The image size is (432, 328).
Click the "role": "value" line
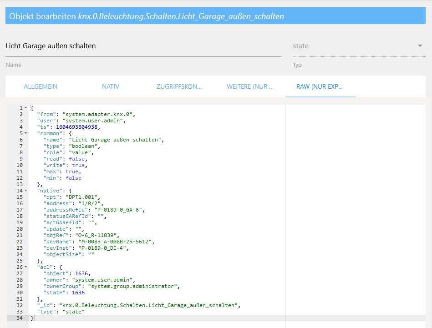[69, 152]
